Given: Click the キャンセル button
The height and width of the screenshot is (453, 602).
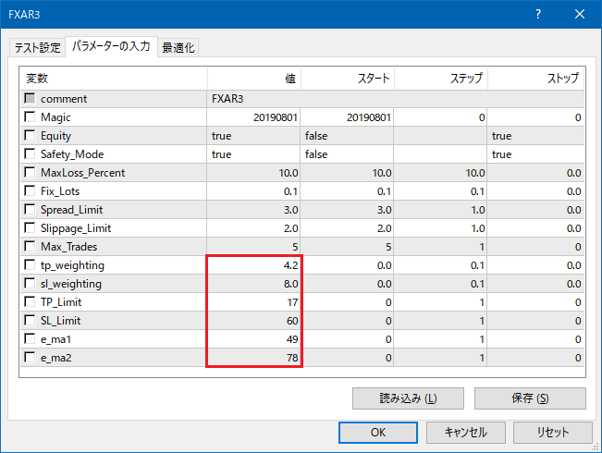Looking at the screenshot, I should (x=466, y=433).
